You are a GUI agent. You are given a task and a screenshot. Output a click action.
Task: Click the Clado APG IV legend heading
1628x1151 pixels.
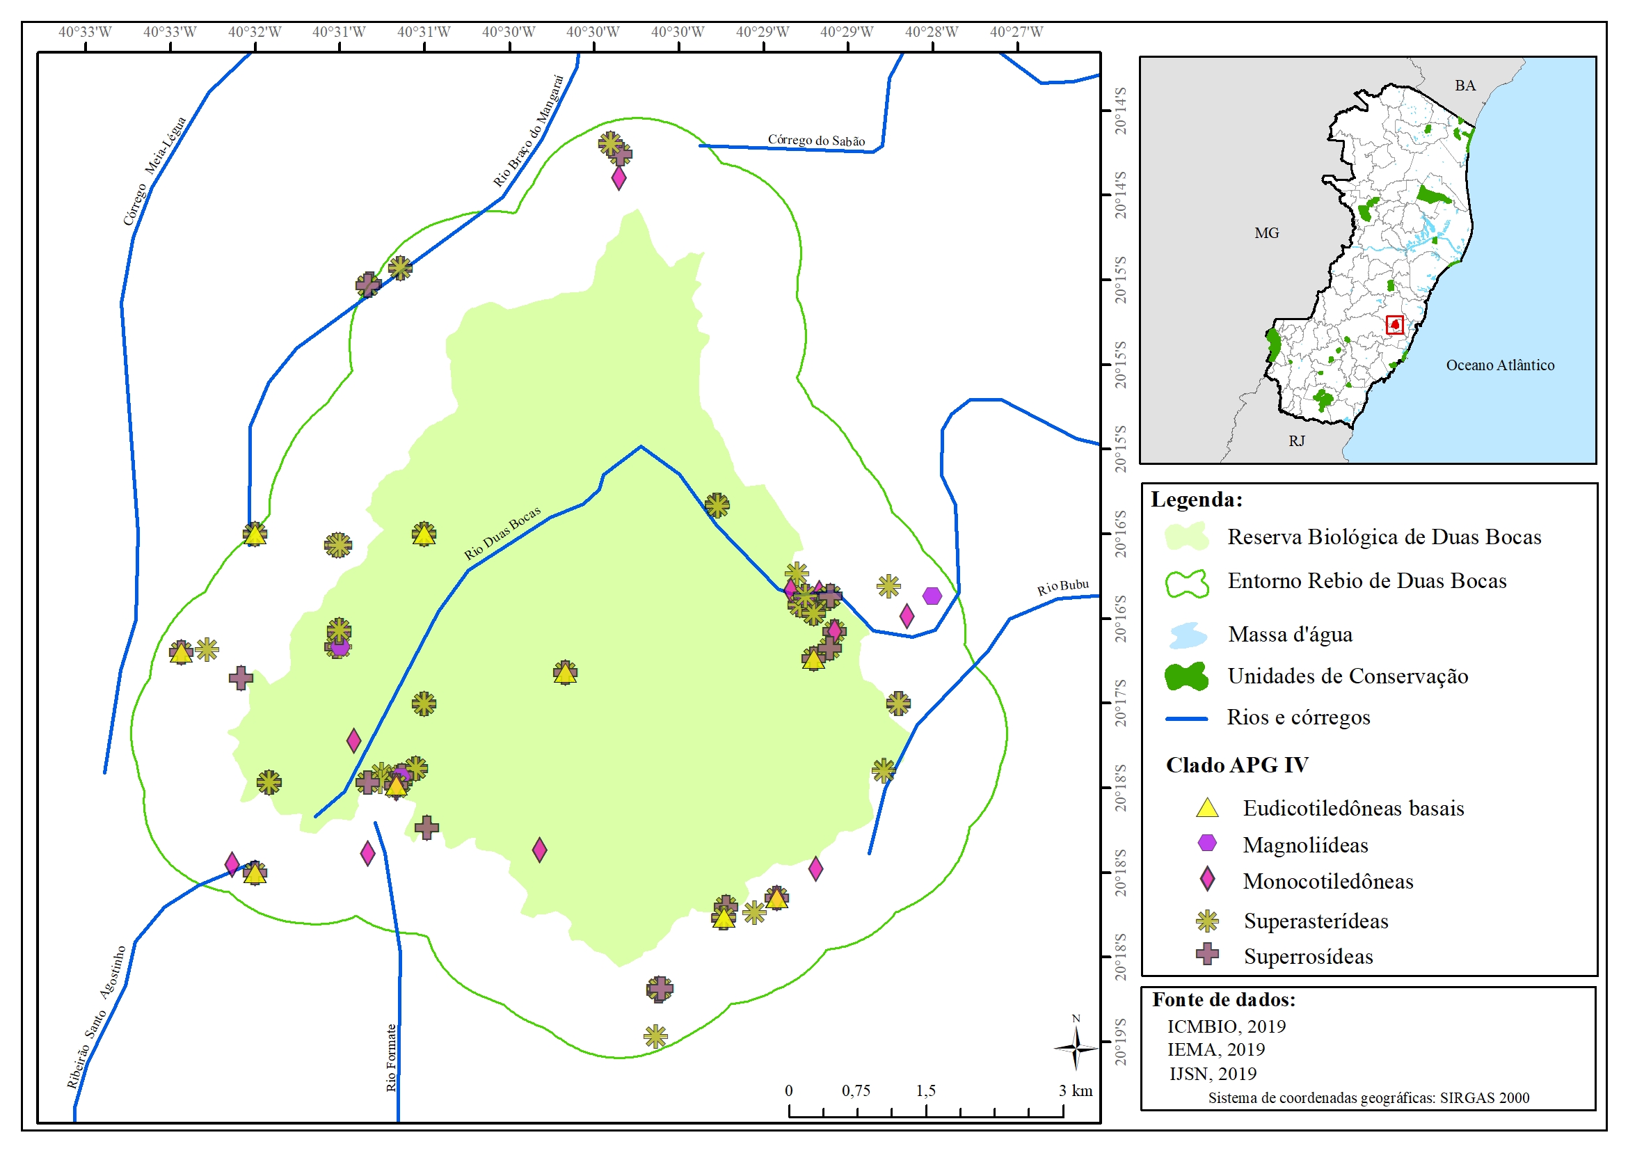1236,765
